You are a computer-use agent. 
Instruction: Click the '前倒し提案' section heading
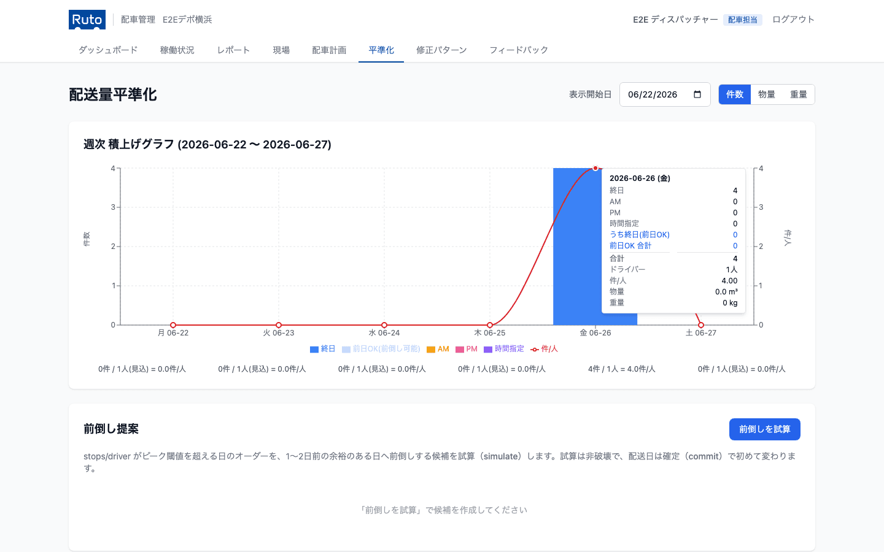tap(111, 429)
